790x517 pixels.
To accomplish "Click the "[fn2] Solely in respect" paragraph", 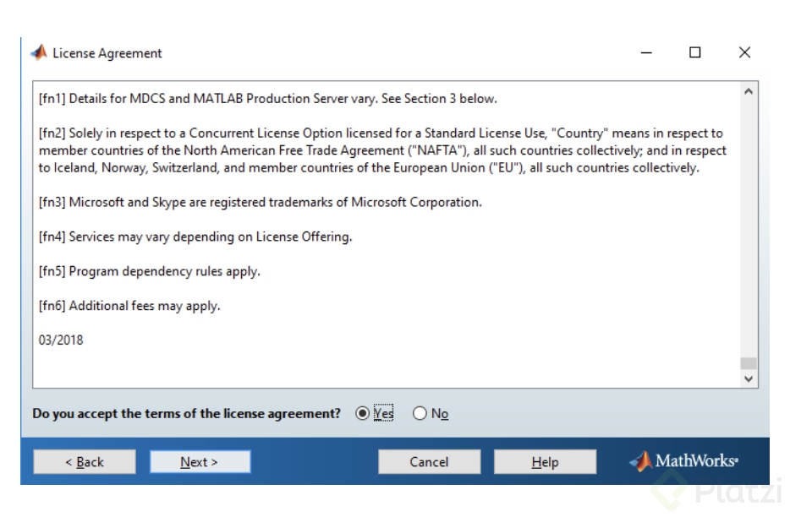I will (x=382, y=150).
